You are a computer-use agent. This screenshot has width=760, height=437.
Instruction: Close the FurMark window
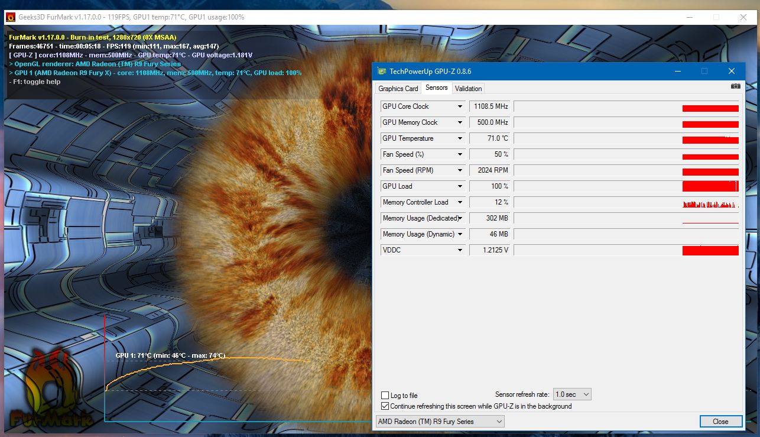(x=743, y=17)
